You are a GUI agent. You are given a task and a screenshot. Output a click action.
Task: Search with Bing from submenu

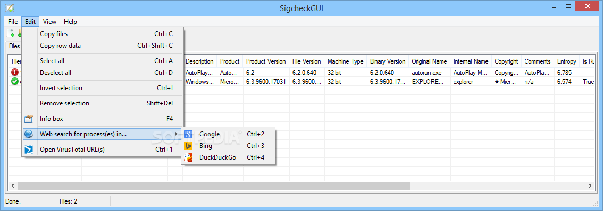click(228, 145)
